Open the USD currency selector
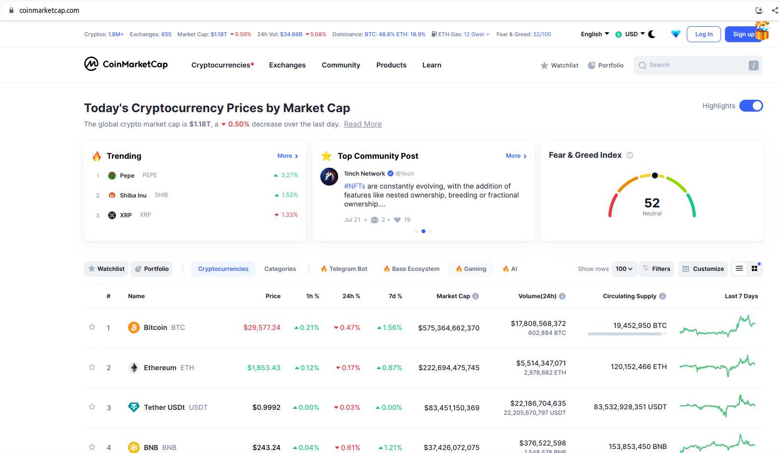 coord(631,34)
